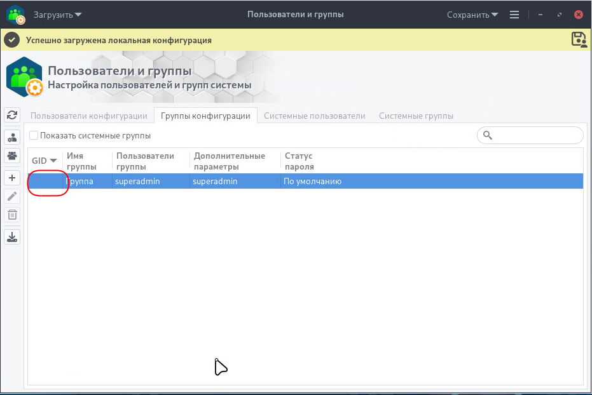
Task: Add a new group with plus icon
Action: point(12,178)
